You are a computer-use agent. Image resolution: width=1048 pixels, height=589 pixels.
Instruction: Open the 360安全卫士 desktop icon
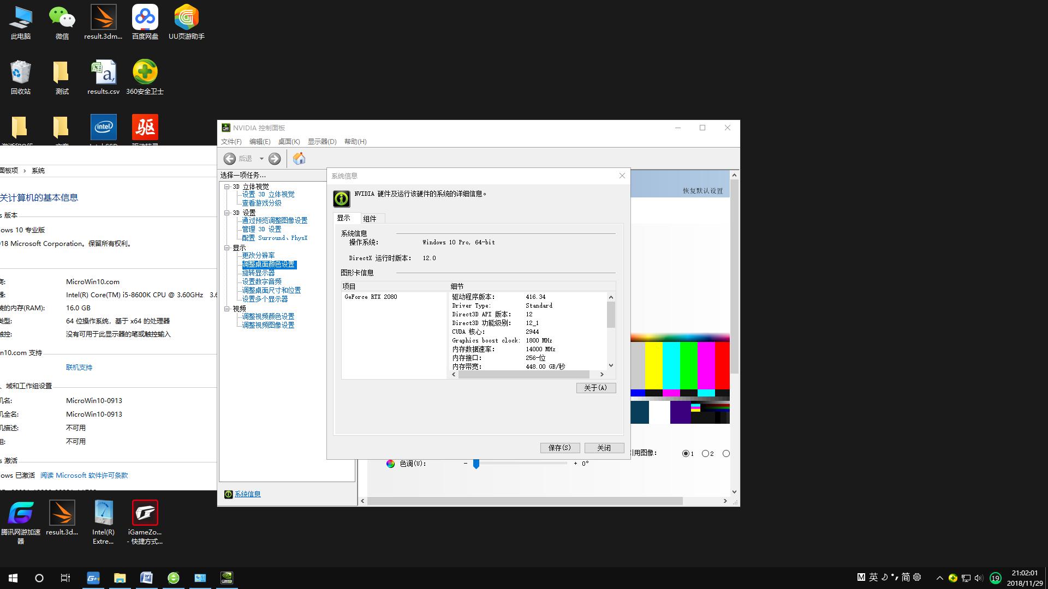(145, 73)
